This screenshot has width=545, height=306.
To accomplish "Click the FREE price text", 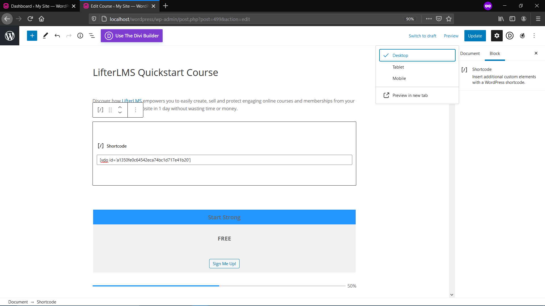I will (224, 239).
